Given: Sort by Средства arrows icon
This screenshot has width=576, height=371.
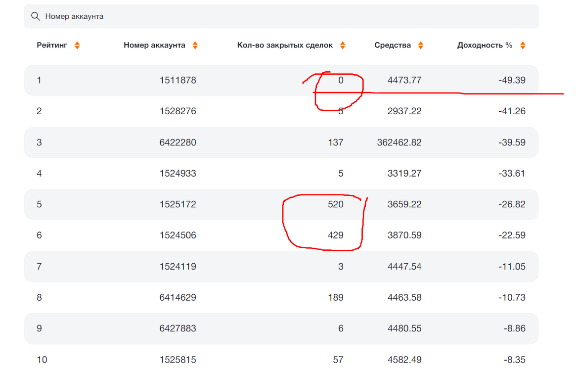Looking at the screenshot, I should (421, 45).
